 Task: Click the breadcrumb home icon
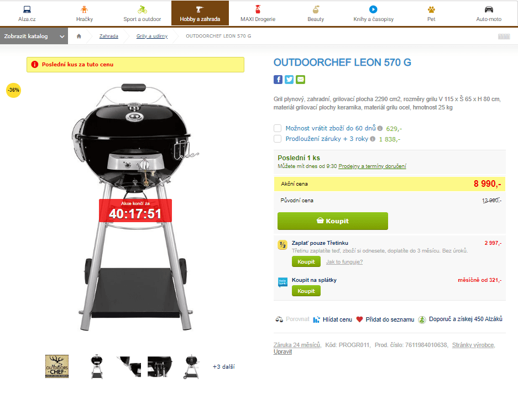click(x=79, y=35)
